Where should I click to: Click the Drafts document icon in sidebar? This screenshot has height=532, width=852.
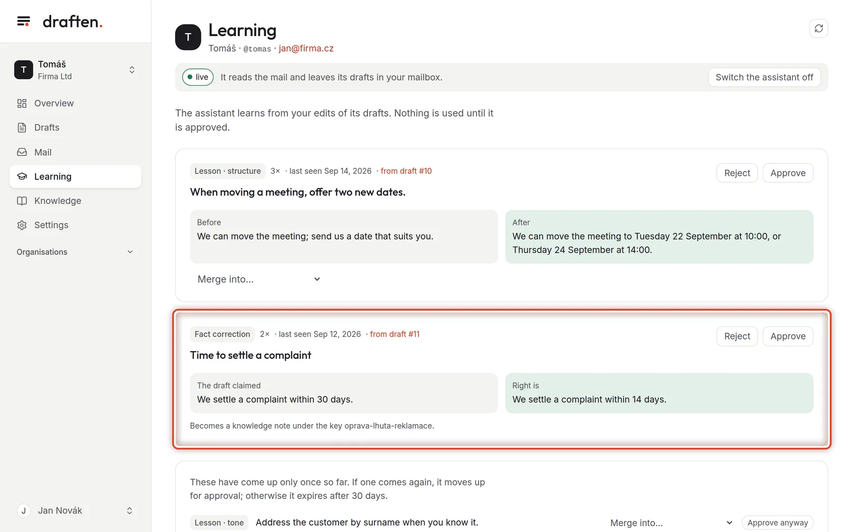[22, 128]
